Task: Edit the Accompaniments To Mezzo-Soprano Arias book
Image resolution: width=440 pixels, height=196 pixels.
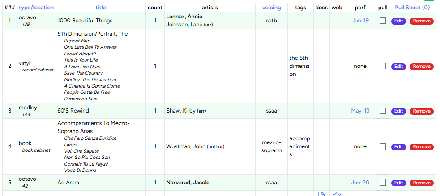Action: click(398, 147)
